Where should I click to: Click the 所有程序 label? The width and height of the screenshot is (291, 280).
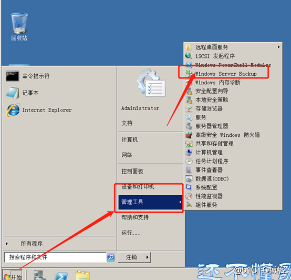point(32,244)
